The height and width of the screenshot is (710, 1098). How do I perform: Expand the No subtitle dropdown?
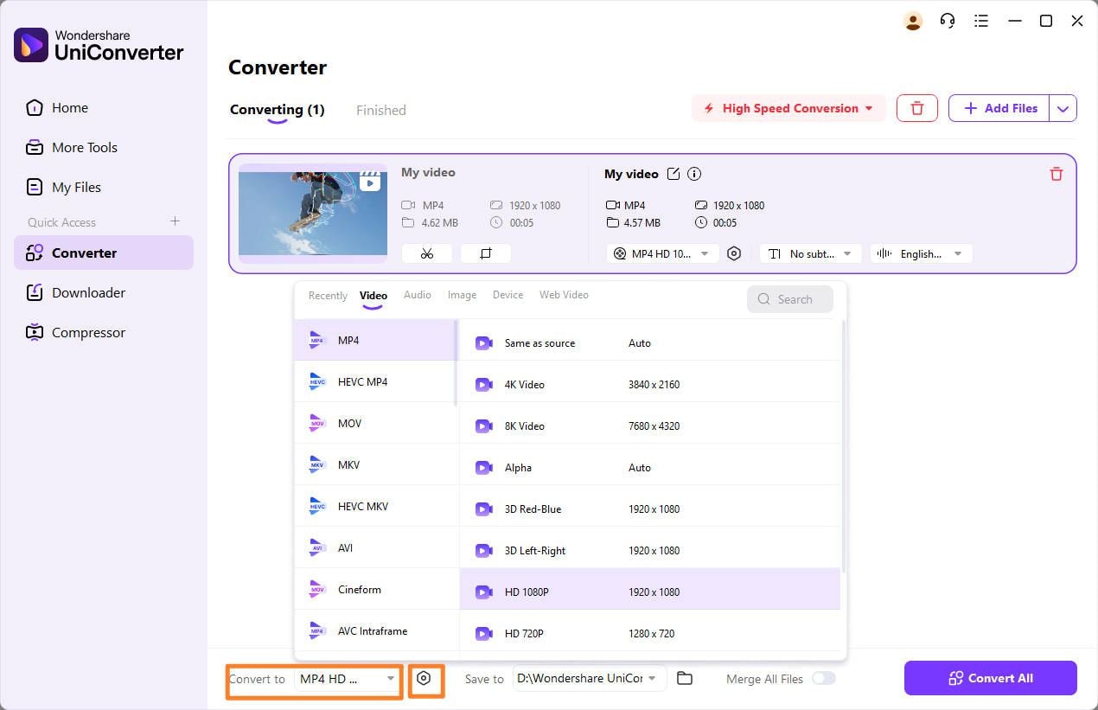(810, 253)
